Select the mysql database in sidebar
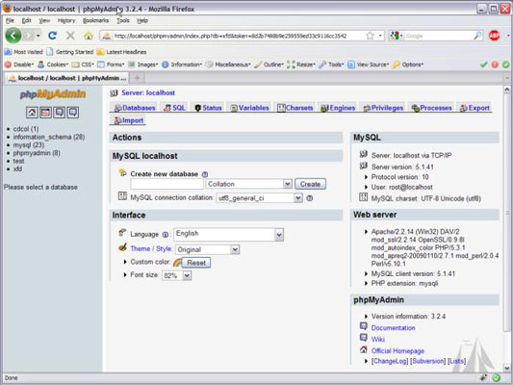Viewport: 513px width, 385px height. [29, 145]
